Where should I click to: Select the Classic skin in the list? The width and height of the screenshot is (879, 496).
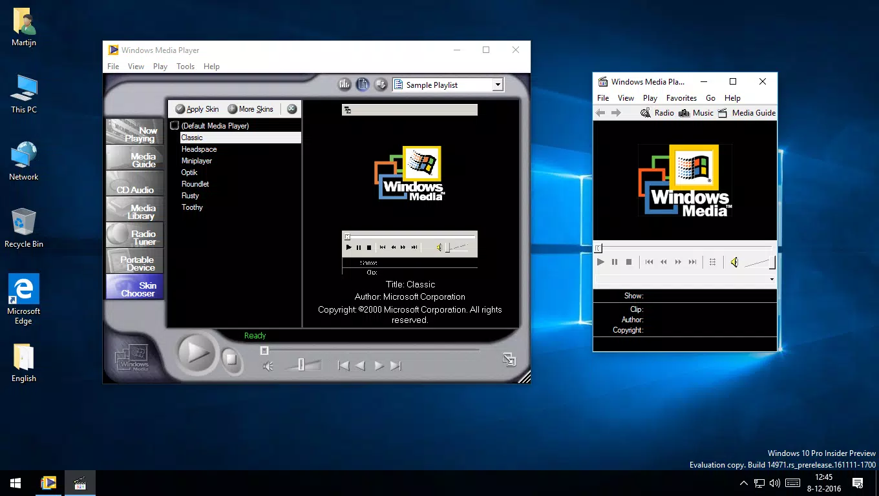pos(240,138)
